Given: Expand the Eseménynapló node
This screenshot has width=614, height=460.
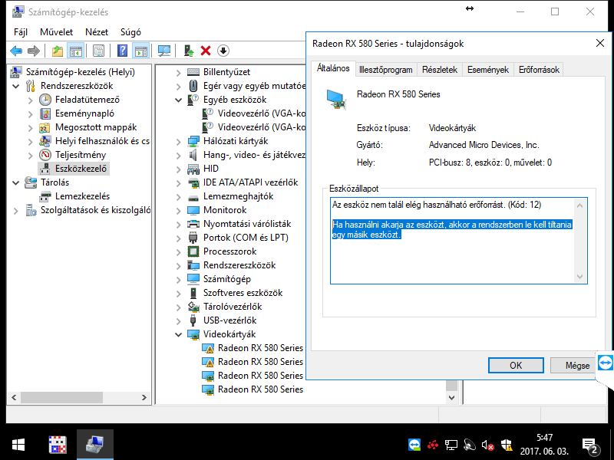Looking at the screenshot, I should point(30,113).
